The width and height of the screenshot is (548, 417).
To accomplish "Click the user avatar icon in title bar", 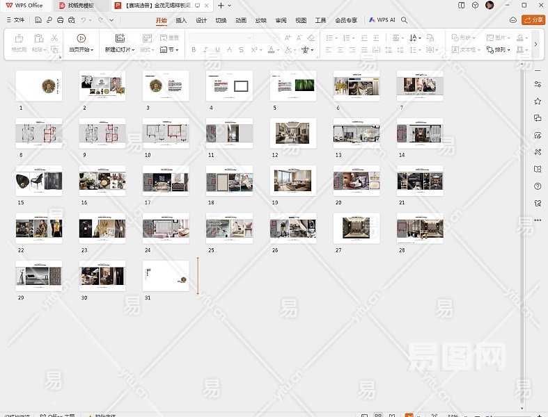I will [x=490, y=5].
